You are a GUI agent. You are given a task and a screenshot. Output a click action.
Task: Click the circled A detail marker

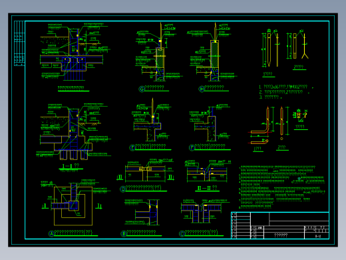pos(51,233)
